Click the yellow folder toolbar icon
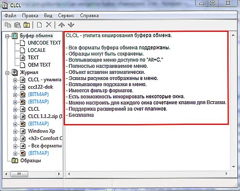The width and height of the screenshot is (240, 191). point(27,25)
